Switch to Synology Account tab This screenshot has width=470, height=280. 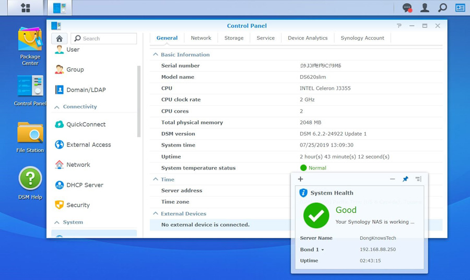click(362, 38)
